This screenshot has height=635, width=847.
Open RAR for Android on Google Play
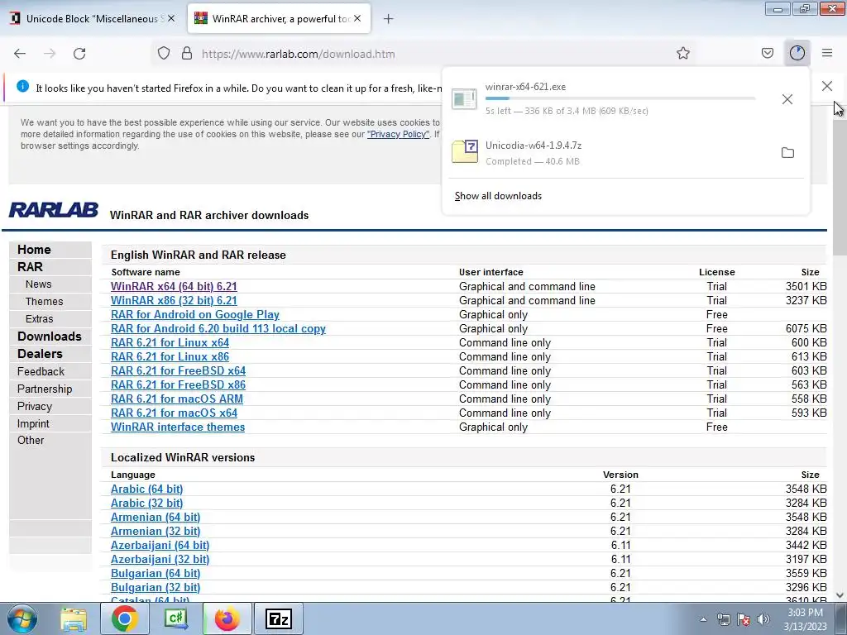195,314
